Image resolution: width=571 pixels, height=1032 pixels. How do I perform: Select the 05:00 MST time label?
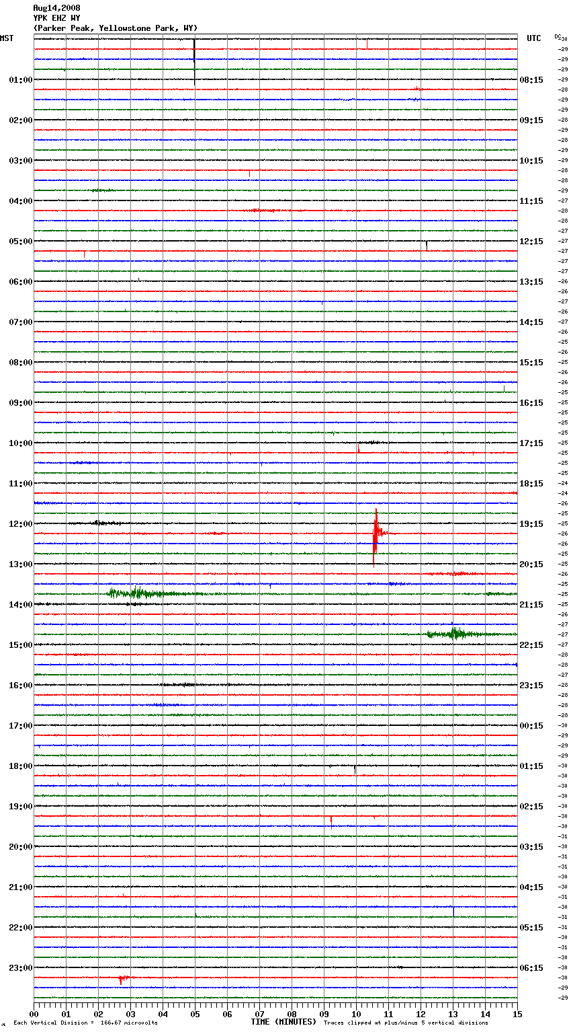[21, 242]
